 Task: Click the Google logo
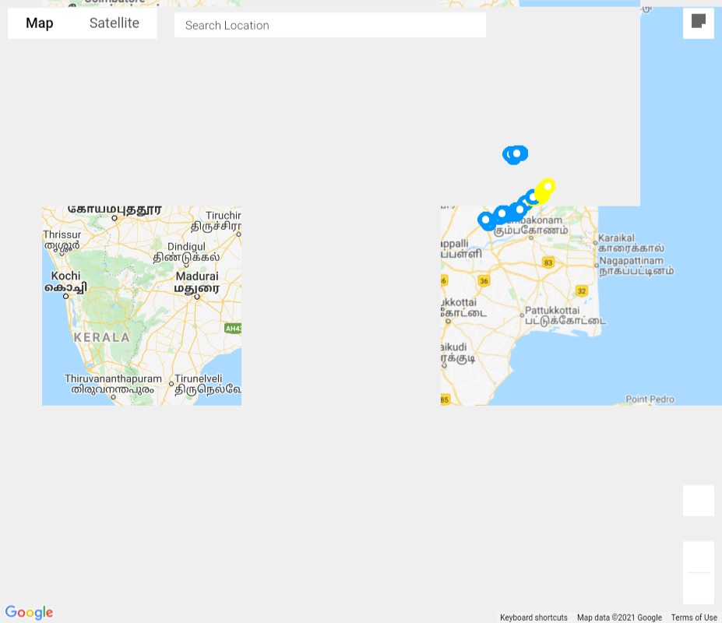tap(29, 612)
